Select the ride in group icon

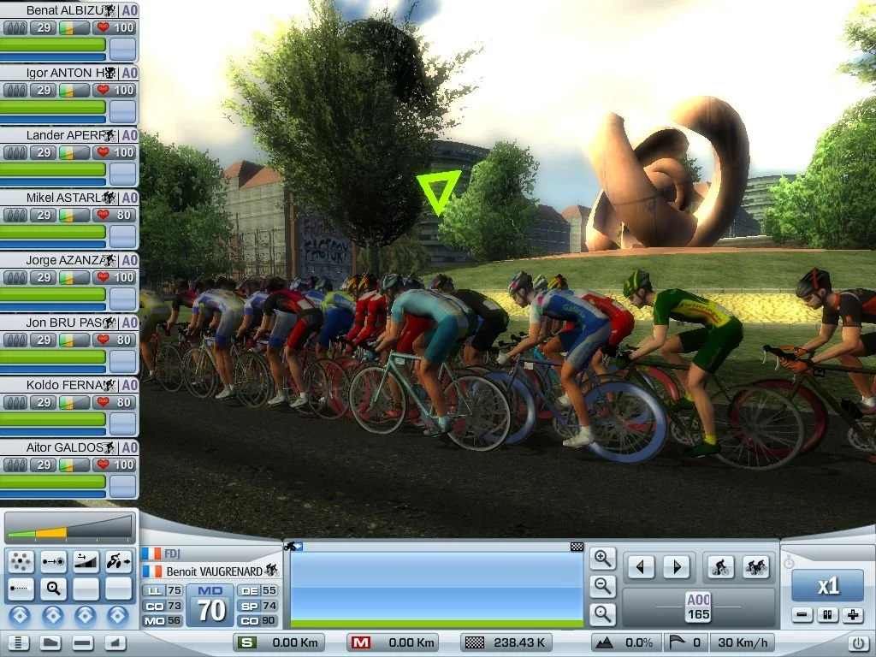[21, 562]
